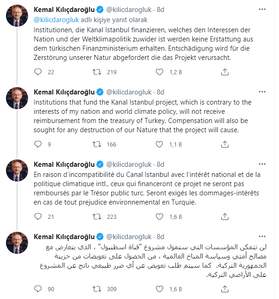Retweet the German Kanal Istanbul tweet
Image resolution: width=279 pixels, height=299 pixels.
(98, 72)
